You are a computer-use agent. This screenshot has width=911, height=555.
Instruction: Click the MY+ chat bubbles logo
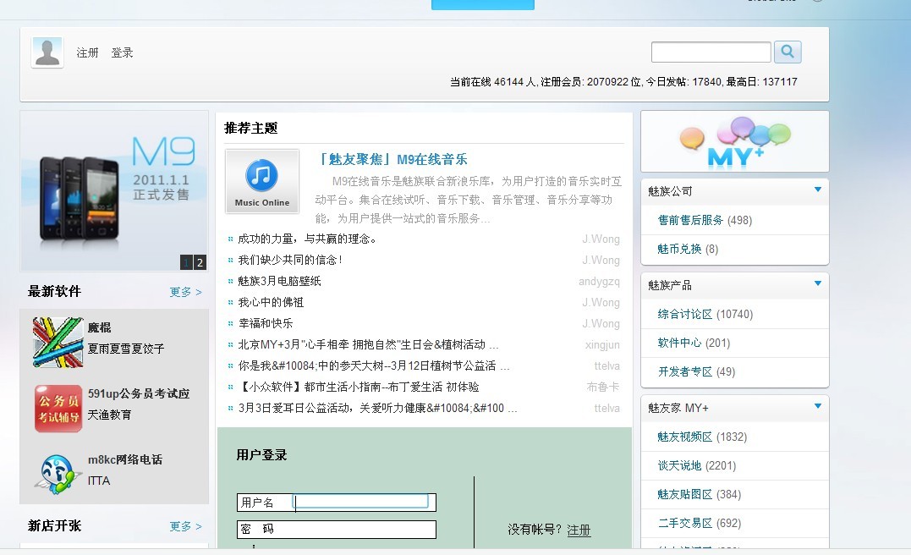click(x=735, y=141)
